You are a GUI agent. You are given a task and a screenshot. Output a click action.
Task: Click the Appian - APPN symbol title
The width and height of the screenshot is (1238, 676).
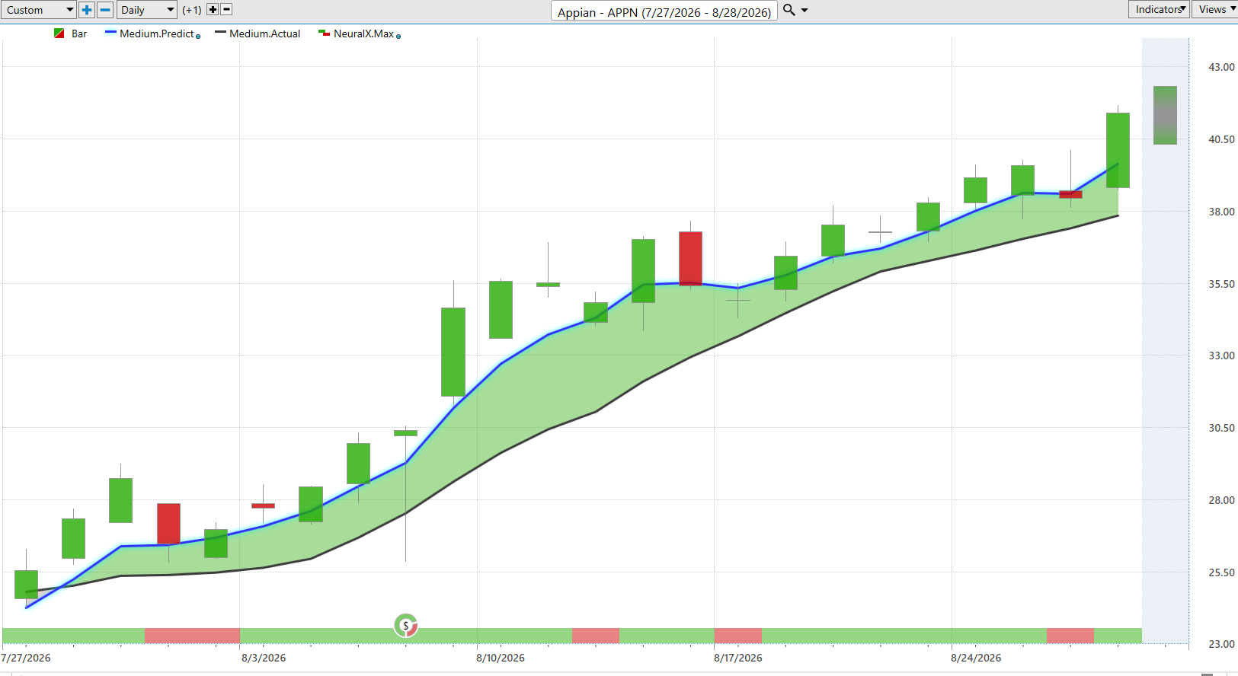point(664,11)
